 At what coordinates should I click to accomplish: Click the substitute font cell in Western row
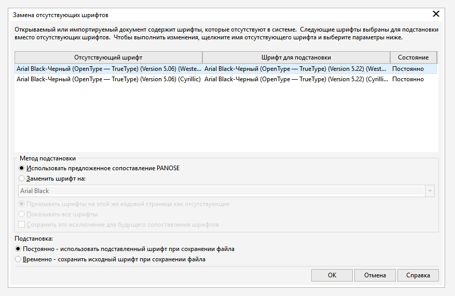296,69
